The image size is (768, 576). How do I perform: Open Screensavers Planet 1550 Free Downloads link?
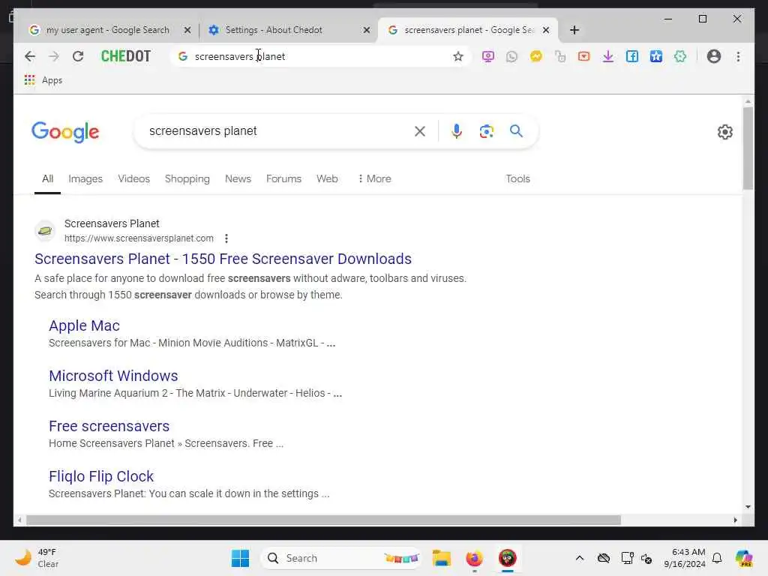(223, 259)
